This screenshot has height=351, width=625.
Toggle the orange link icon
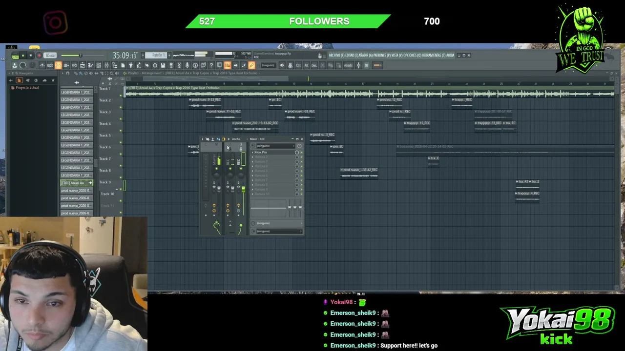point(251,65)
